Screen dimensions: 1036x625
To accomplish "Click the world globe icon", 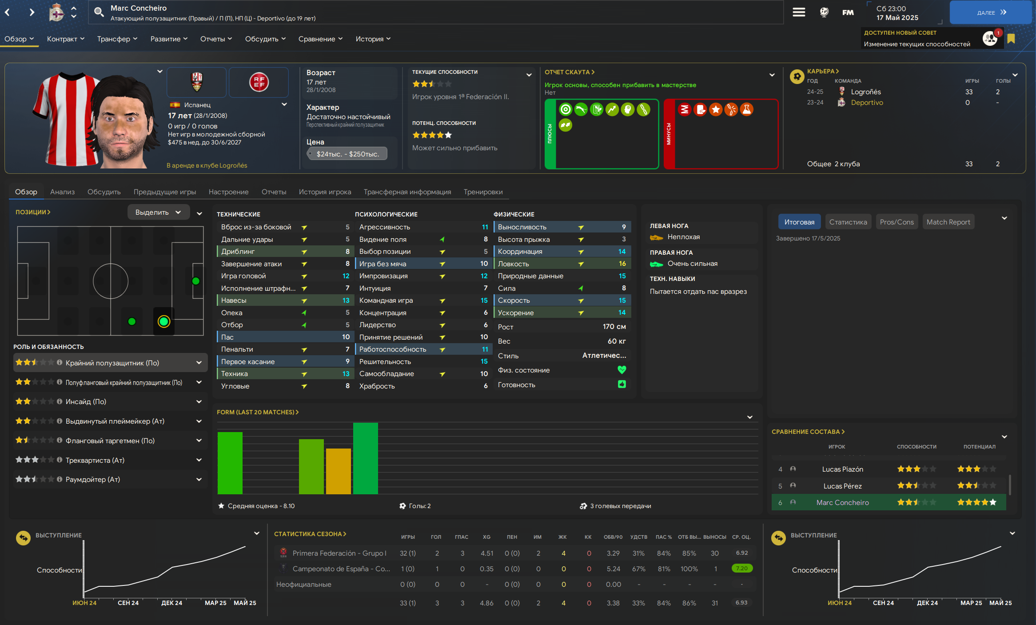I will 824,12.
